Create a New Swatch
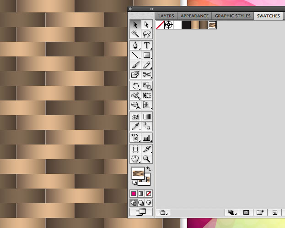The height and width of the screenshot is (228, 285). pos(274,212)
